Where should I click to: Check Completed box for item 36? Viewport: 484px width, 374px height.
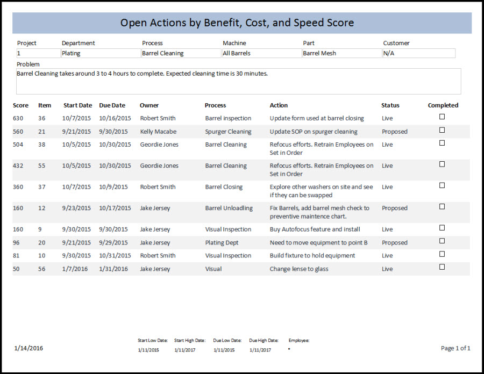pyautogui.click(x=442, y=117)
